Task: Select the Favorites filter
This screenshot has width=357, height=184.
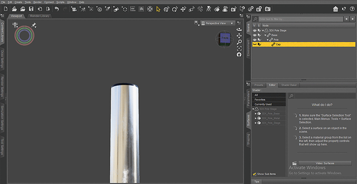Action: 269,100
